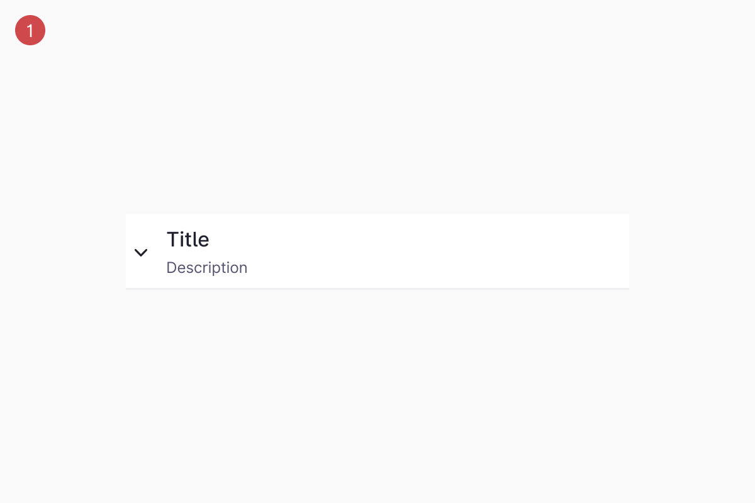Activate the arrow icon left of Description
This screenshot has width=755, height=503.
[x=141, y=252]
